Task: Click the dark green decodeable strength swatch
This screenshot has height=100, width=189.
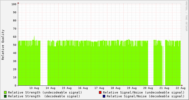Action: coord(5,96)
